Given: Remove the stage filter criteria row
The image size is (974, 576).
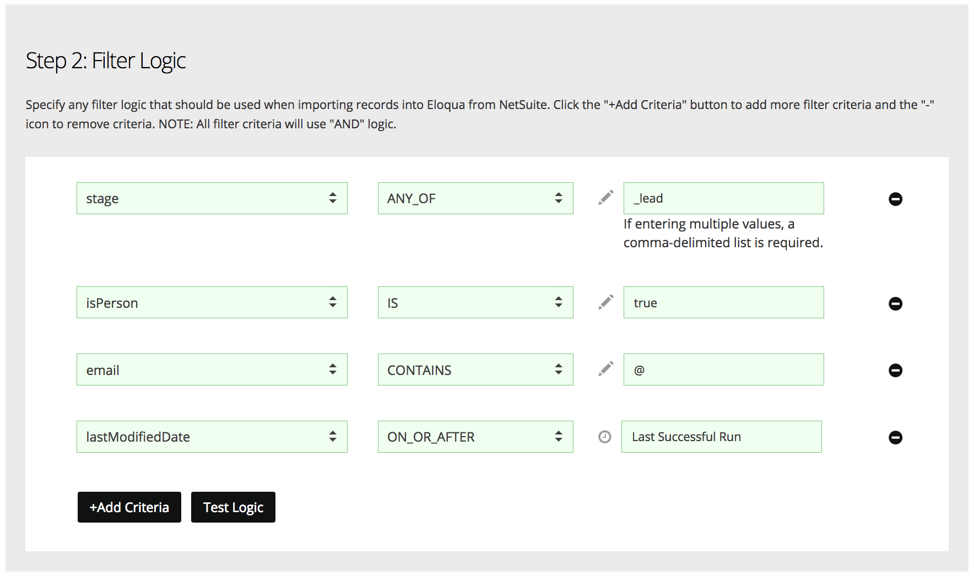Looking at the screenshot, I should [x=895, y=199].
